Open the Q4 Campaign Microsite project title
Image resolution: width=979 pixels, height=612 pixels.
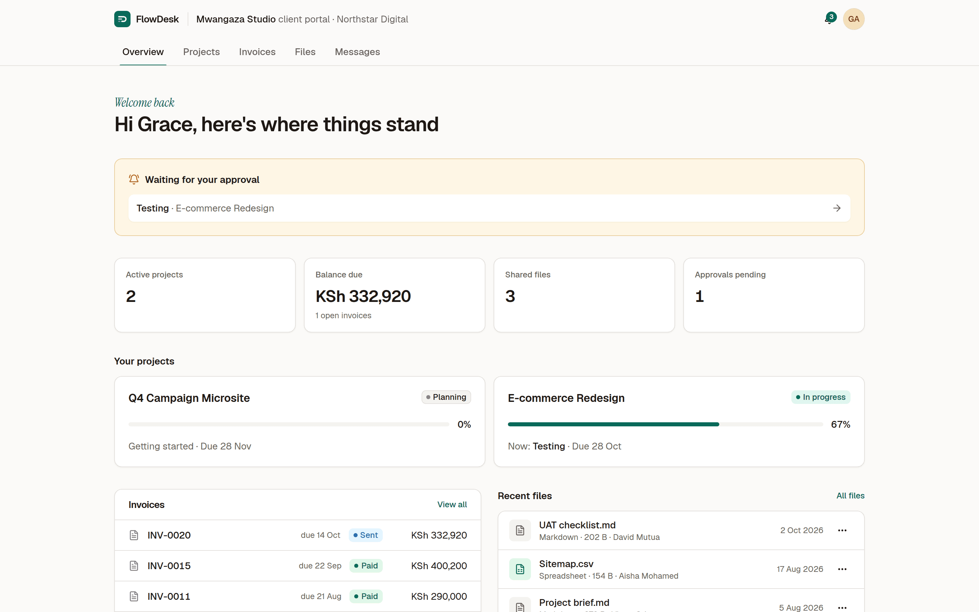[x=189, y=398]
